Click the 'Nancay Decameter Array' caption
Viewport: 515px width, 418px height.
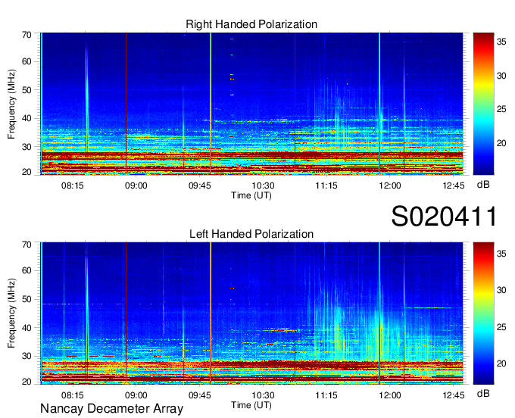coord(111,409)
